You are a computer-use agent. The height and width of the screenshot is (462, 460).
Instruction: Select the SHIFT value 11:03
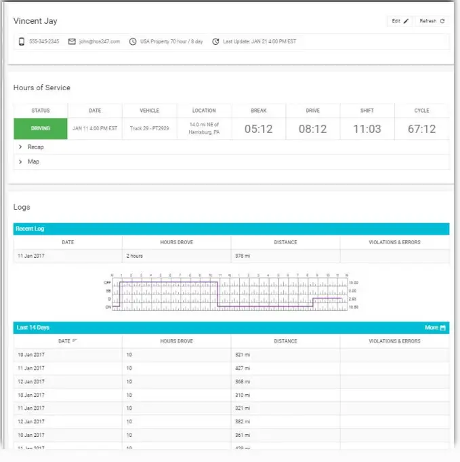click(x=367, y=129)
